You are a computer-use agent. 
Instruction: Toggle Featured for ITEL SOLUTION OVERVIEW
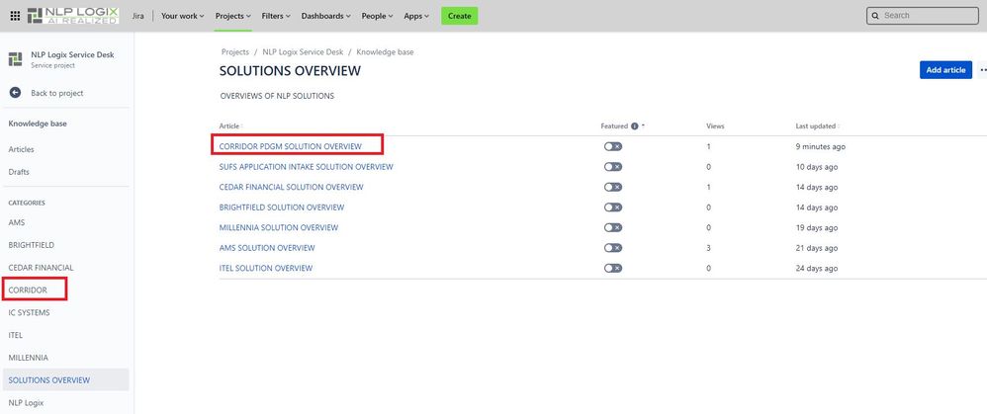tap(612, 268)
